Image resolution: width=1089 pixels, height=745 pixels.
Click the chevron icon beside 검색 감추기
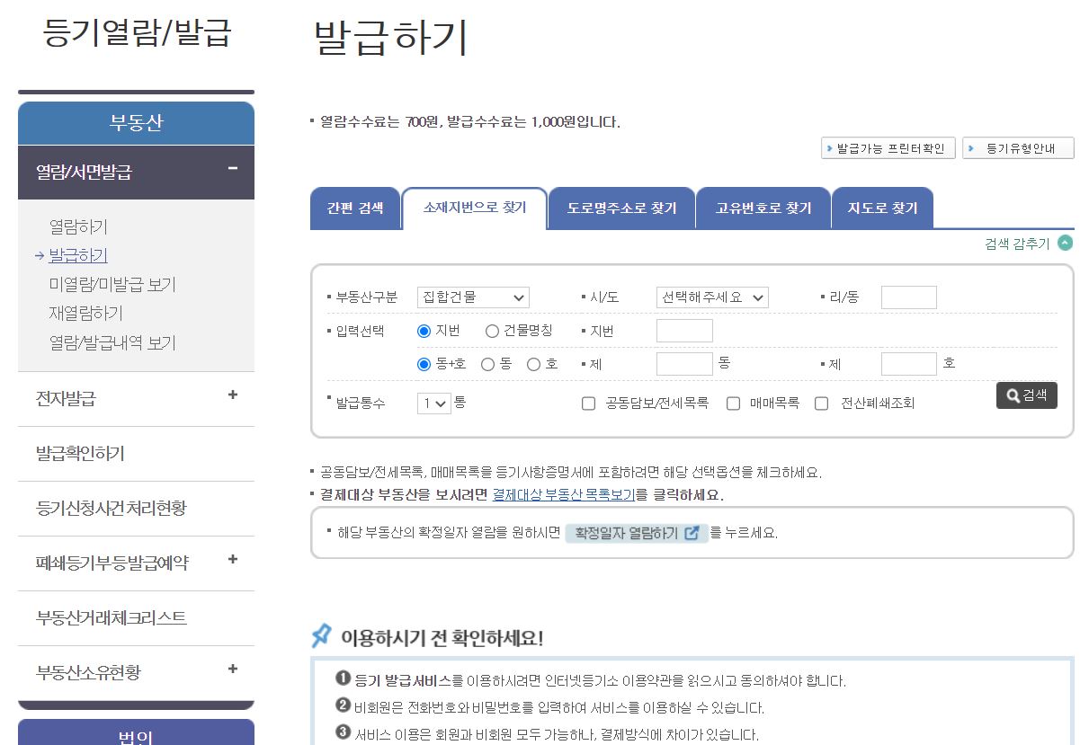1067,242
